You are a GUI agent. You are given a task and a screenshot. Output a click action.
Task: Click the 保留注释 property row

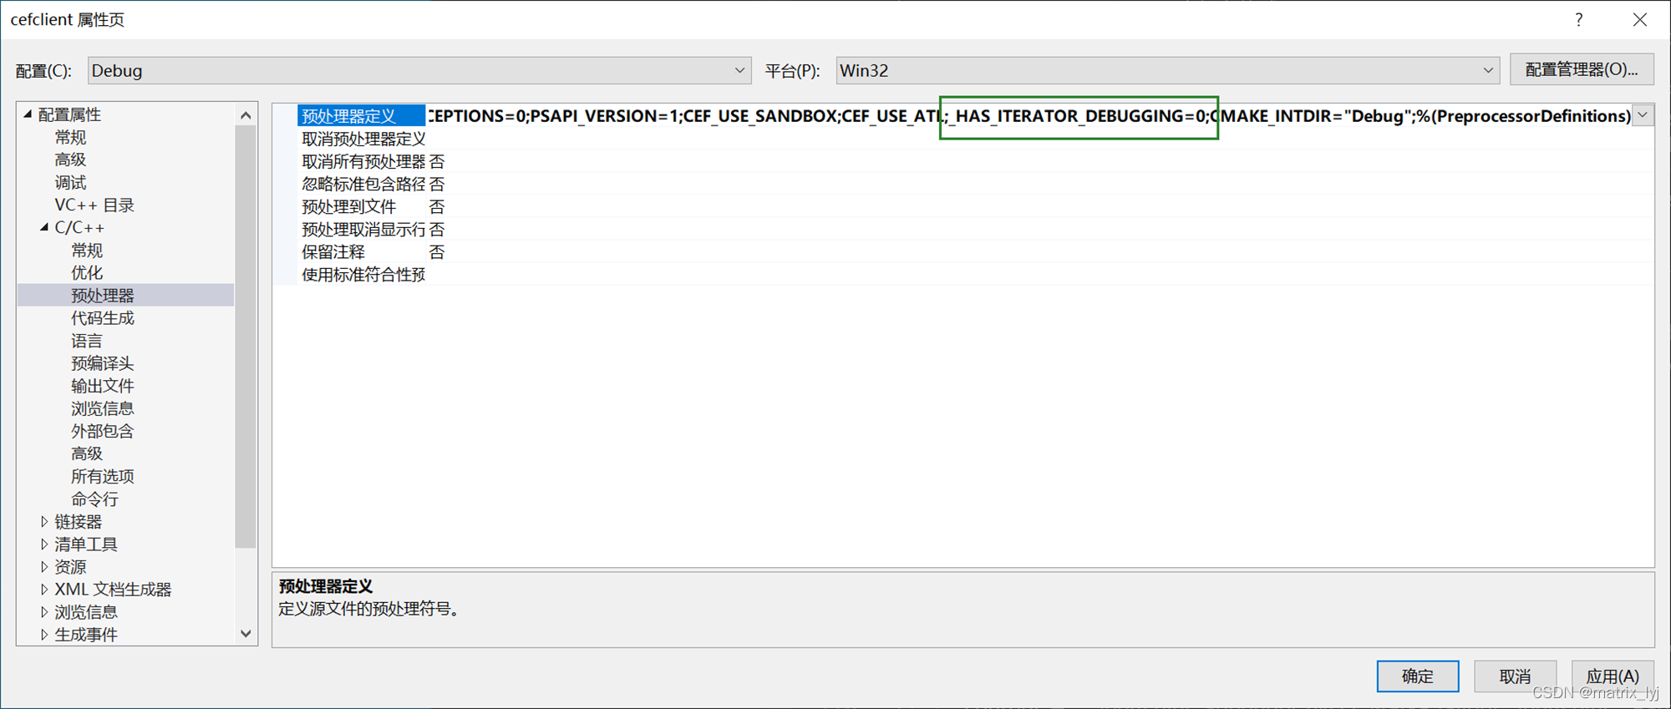coord(975,251)
